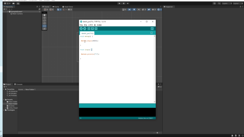This screenshot has width=244, height=137.
Task: Toggle scene audio icon
Action: click(139, 10)
